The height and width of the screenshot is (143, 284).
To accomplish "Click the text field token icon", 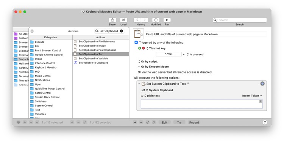I will pyautogui.click(x=261, y=101).
